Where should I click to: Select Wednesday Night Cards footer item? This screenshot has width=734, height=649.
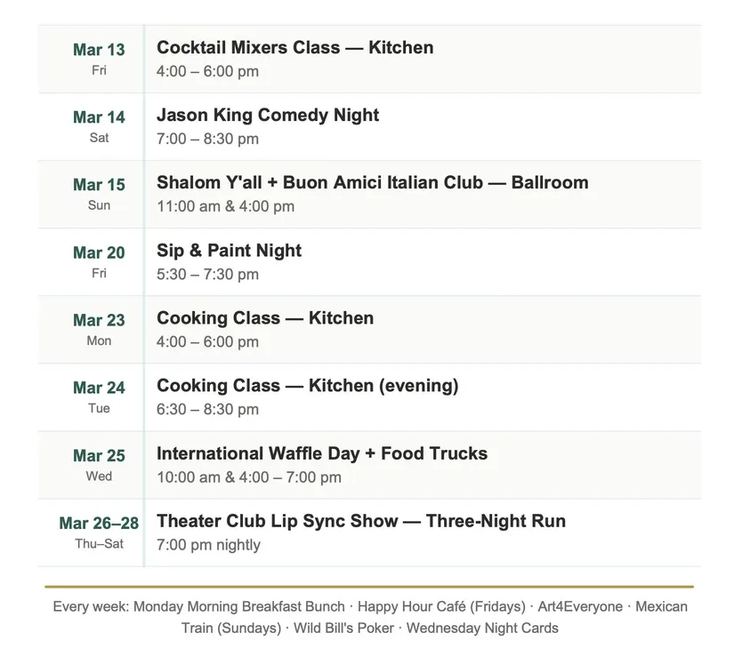coord(482,628)
